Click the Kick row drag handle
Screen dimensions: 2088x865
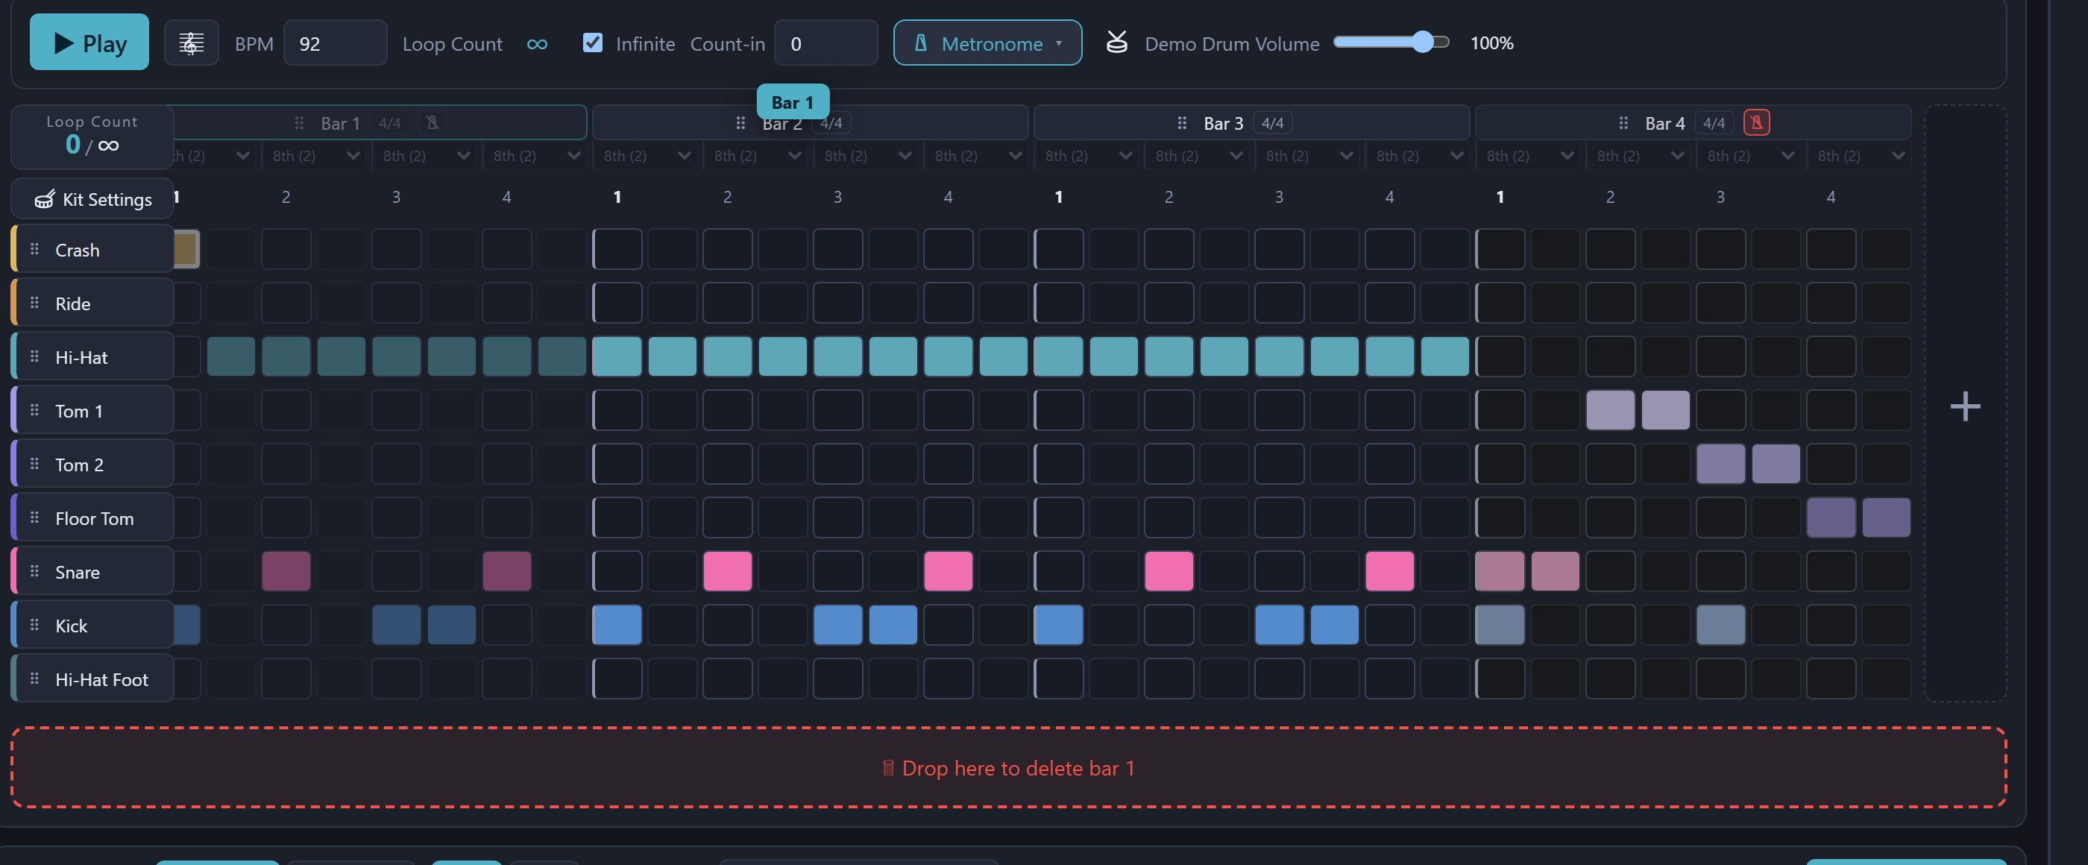[34, 624]
